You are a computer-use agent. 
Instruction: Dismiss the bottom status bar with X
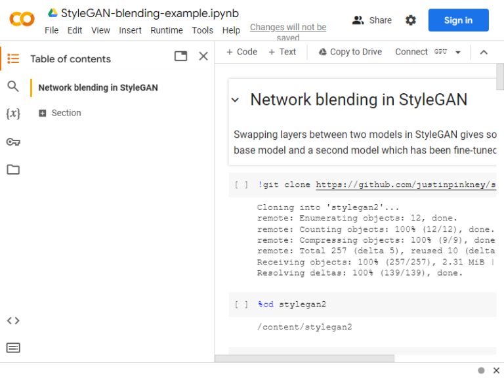pyautogui.click(x=496, y=370)
